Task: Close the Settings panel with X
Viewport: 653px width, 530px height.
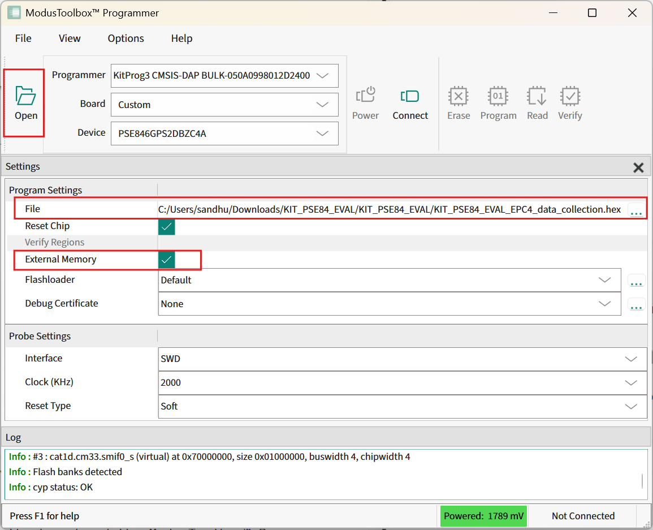Action: coord(638,167)
